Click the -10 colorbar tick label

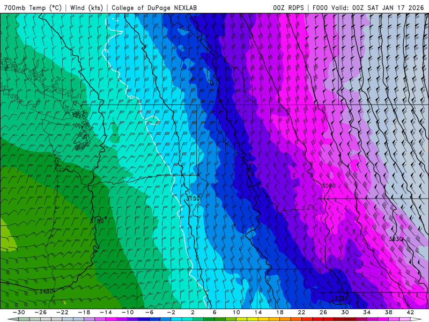click(128, 312)
